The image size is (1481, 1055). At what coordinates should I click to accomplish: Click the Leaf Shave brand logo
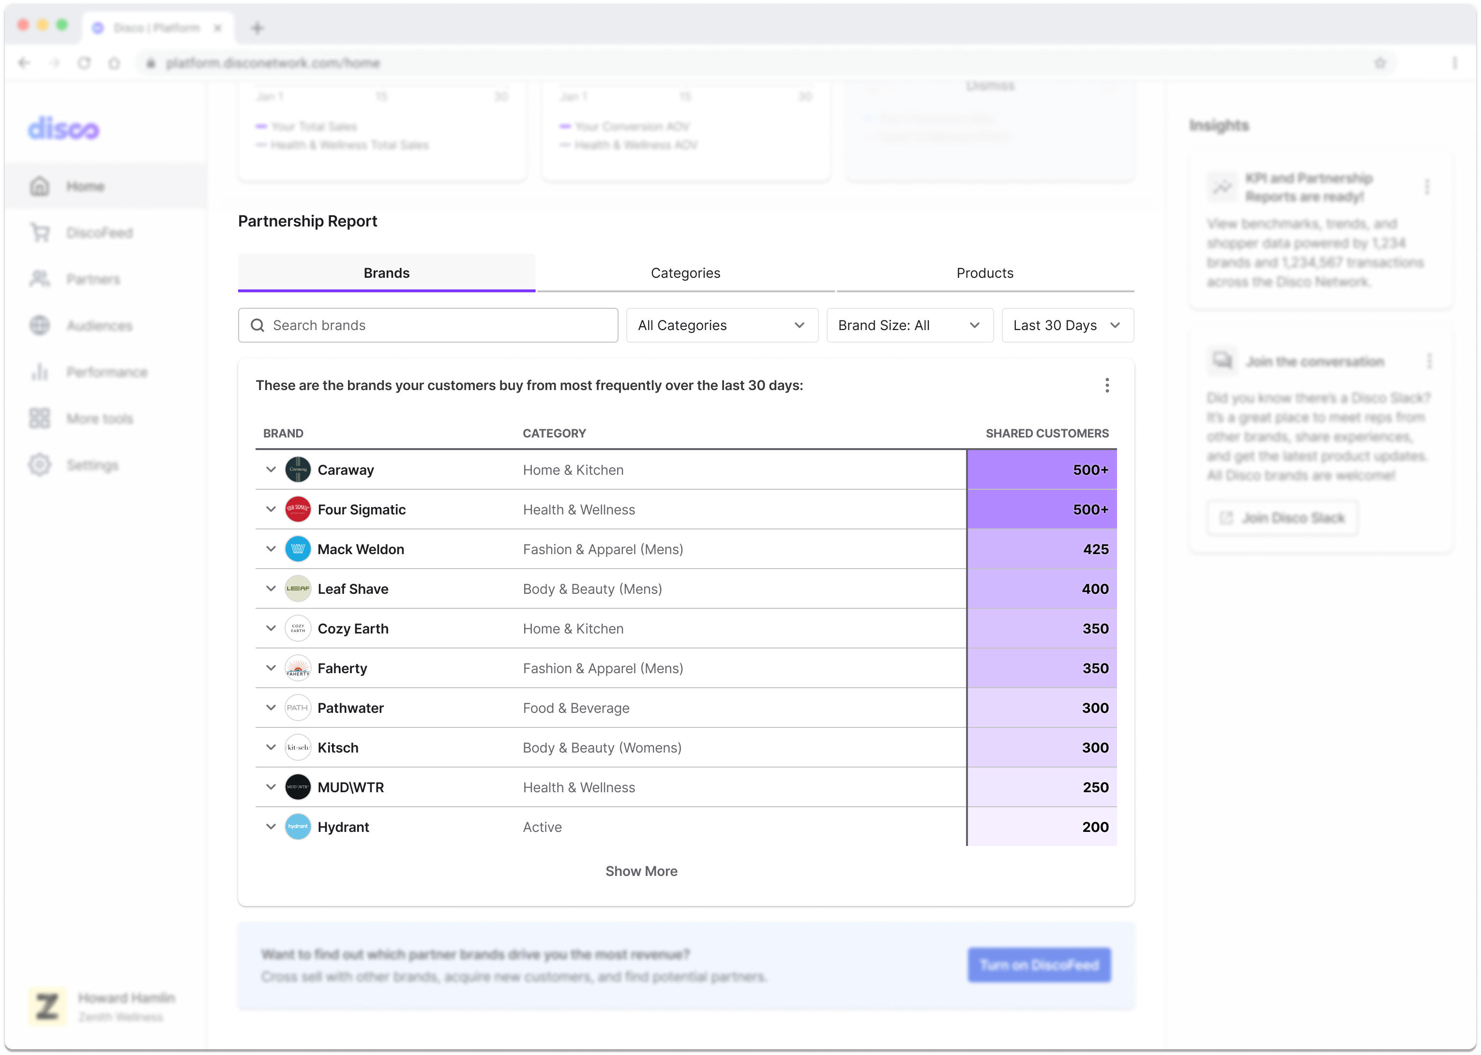298,588
